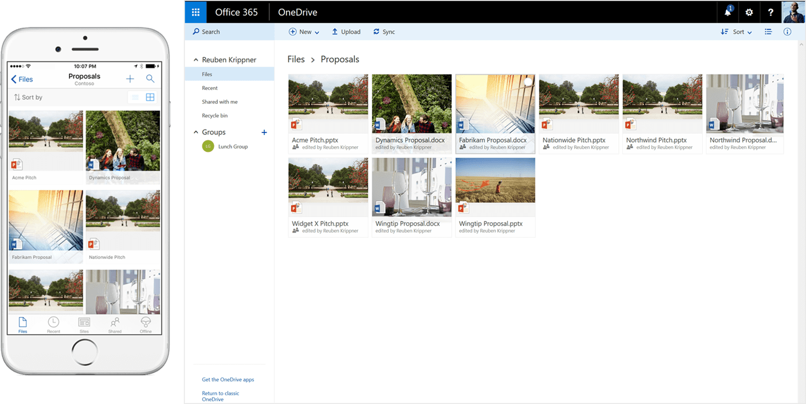The height and width of the screenshot is (404, 806).
Task: Open the New dropdown menu
Action: coord(304,32)
